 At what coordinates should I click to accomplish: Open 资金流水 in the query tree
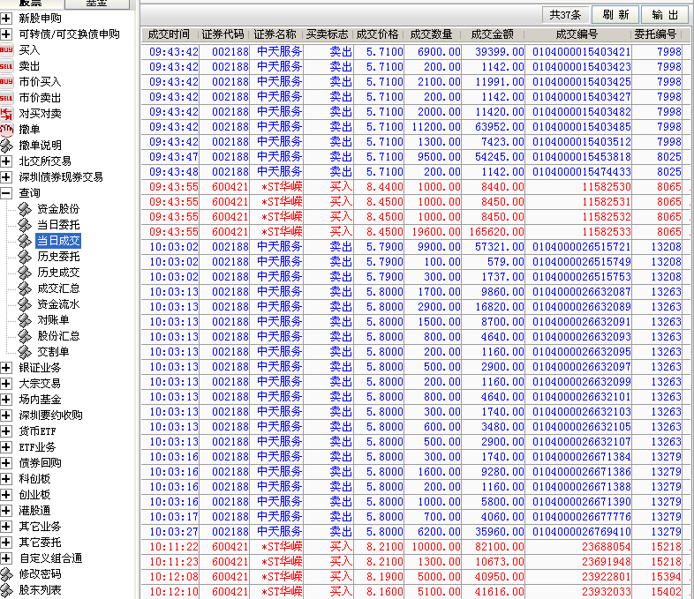click(58, 304)
